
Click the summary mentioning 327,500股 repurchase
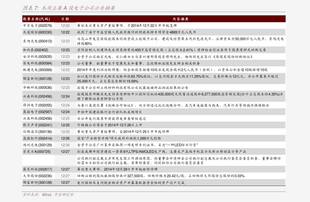(x=161, y=176)
